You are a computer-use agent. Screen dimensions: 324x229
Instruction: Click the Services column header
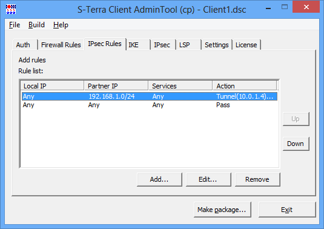point(180,86)
